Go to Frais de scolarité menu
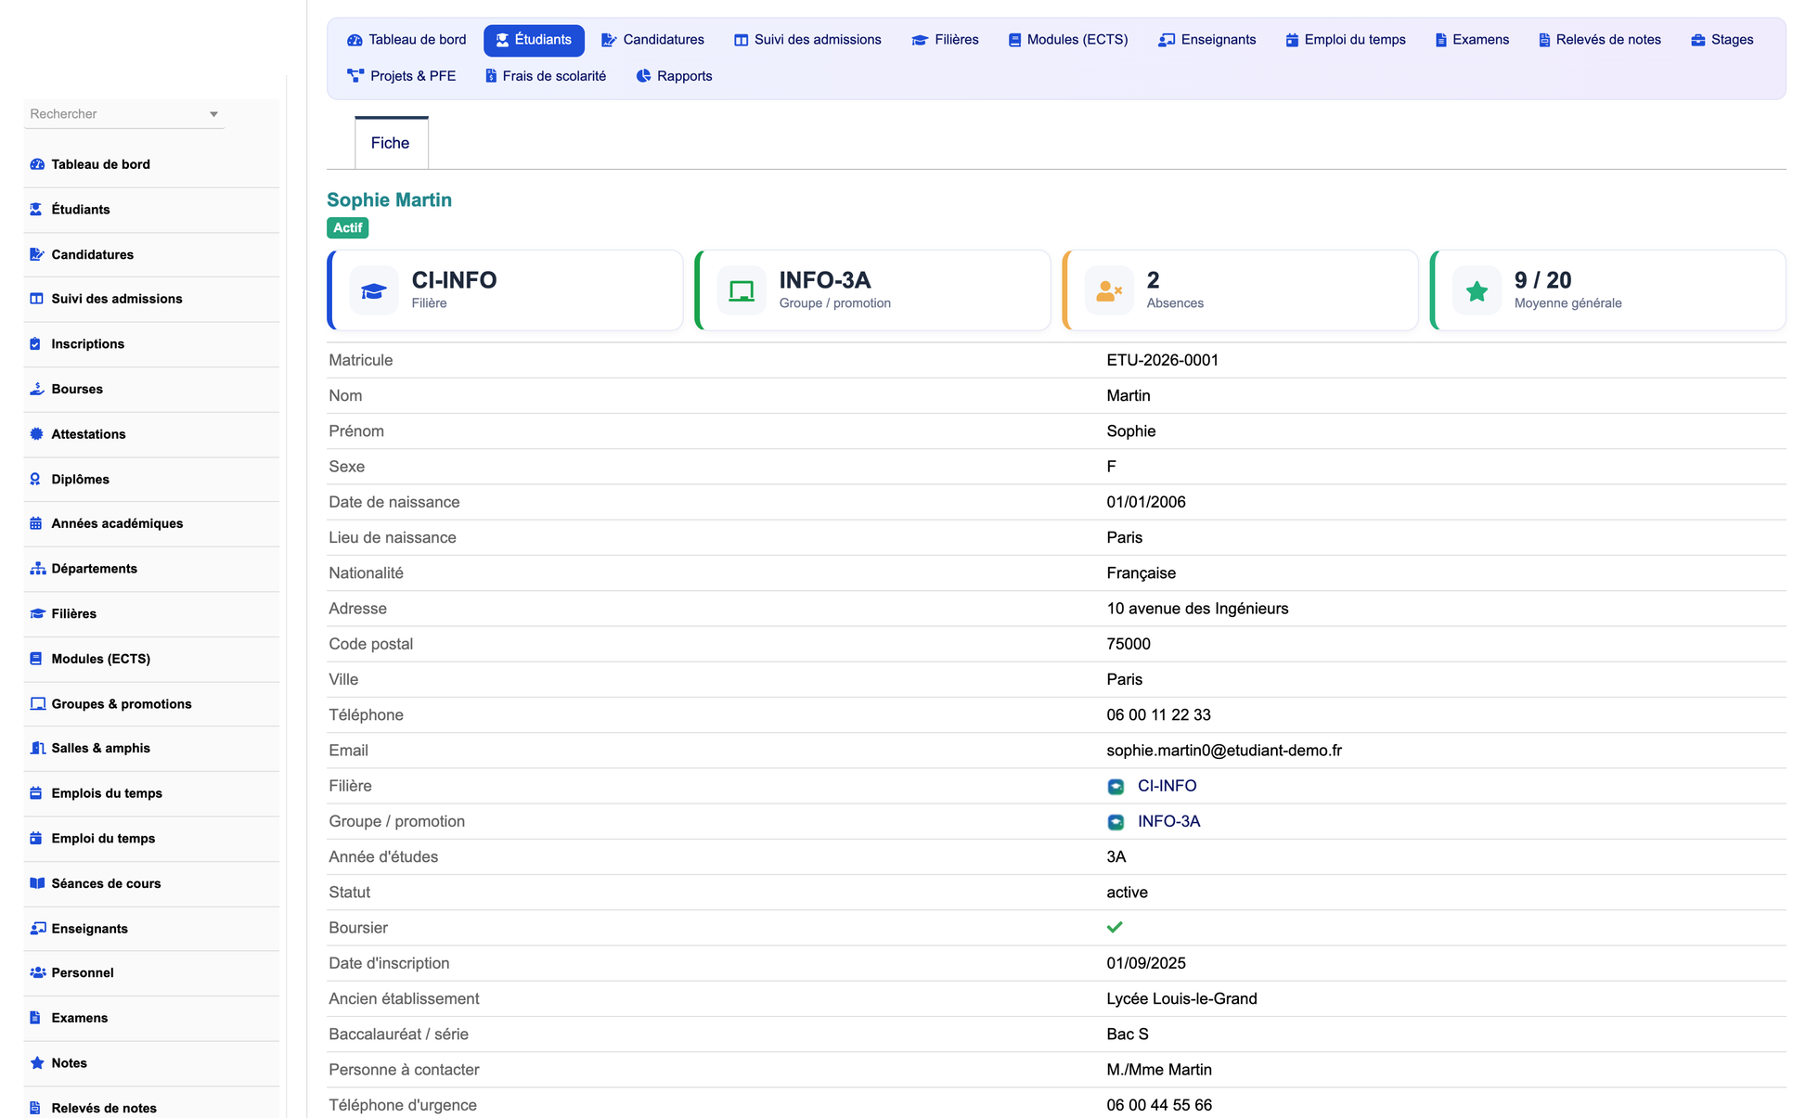Image resolution: width=1806 pixels, height=1118 pixels. click(x=546, y=76)
